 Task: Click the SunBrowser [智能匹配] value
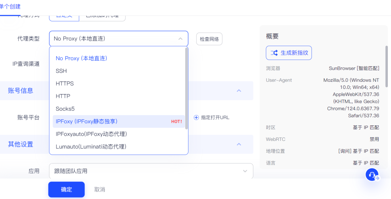pyautogui.click(x=354, y=68)
